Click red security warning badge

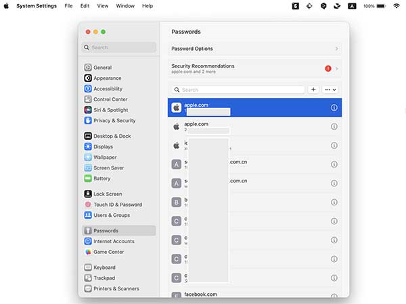pyautogui.click(x=328, y=68)
